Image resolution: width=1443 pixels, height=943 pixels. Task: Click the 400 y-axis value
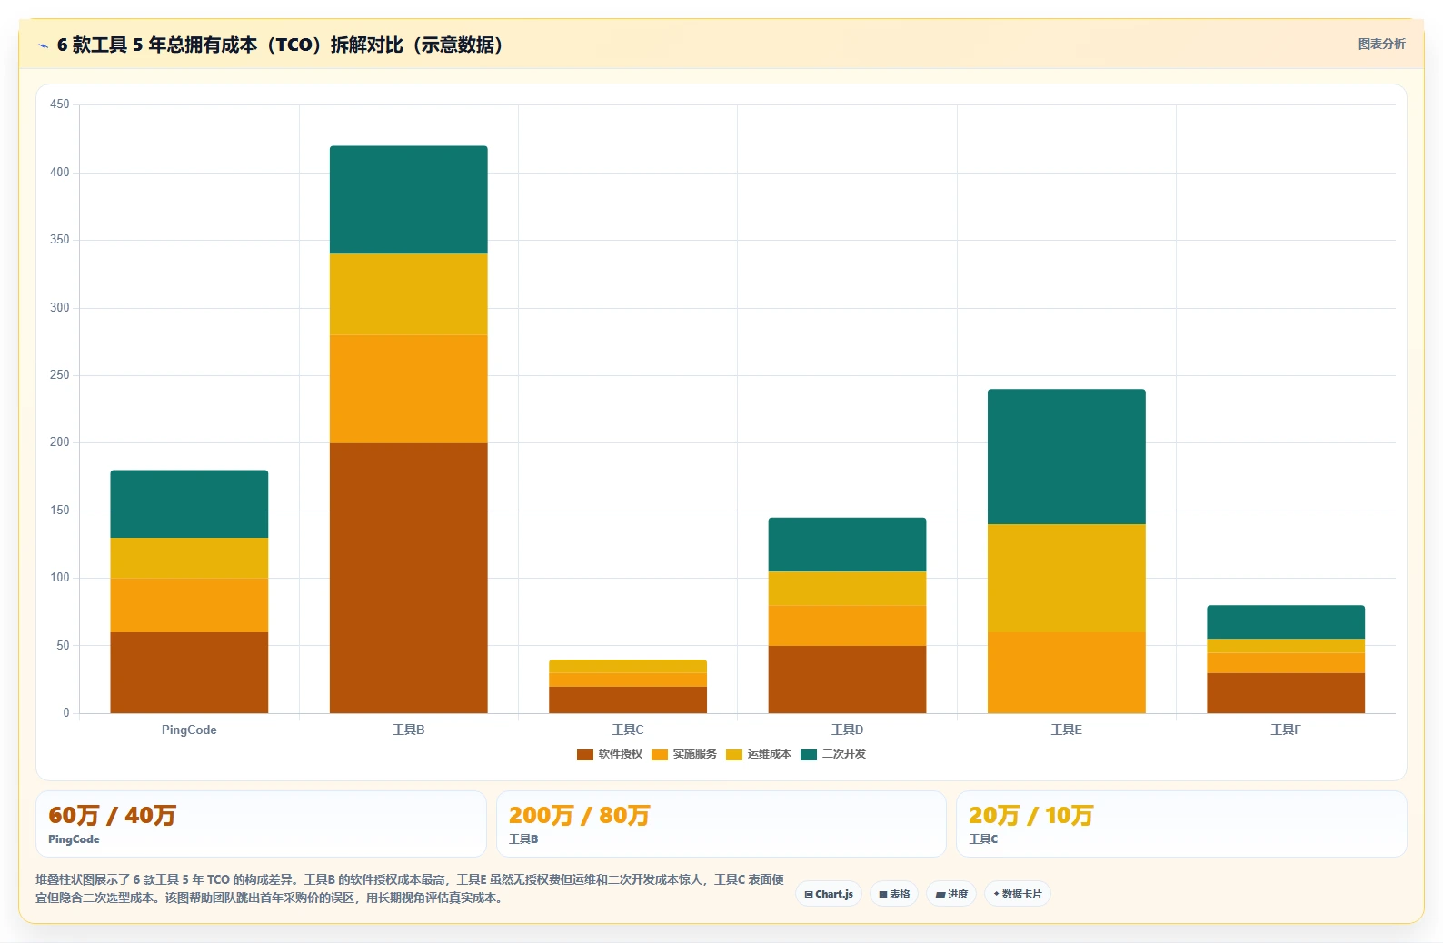pyautogui.click(x=60, y=172)
